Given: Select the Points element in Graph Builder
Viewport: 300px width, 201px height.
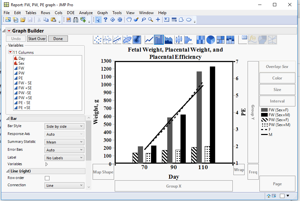Looking at the screenshot, I should (x=97, y=39).
